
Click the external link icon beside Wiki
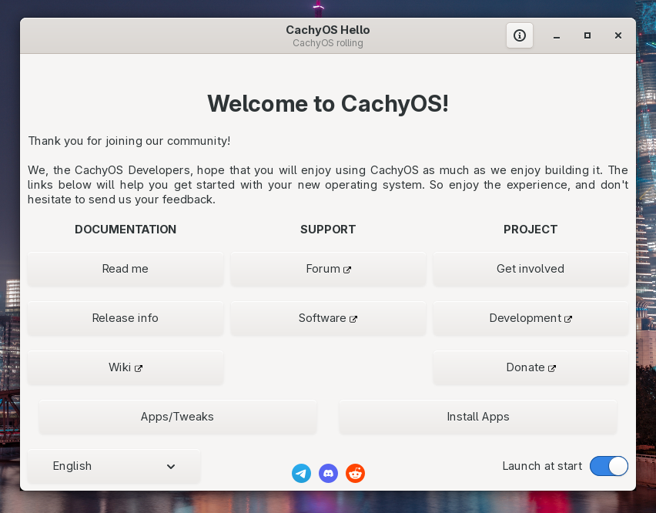click(139, 367)
